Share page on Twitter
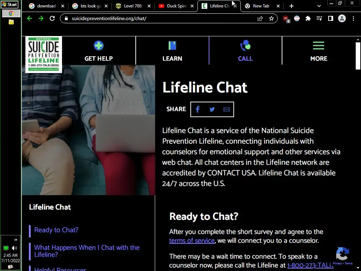Image resolution: width=361 pixels, height=271 pixels. tap(212, 109)
